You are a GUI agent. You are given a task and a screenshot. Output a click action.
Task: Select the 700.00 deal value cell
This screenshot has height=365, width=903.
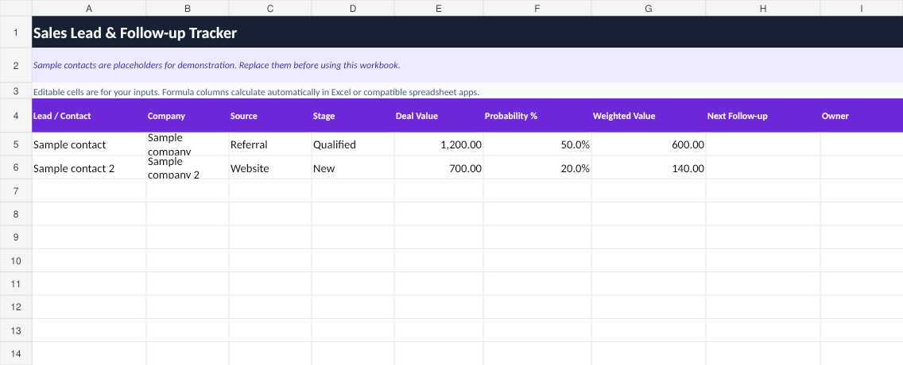[x=439, y=168]
